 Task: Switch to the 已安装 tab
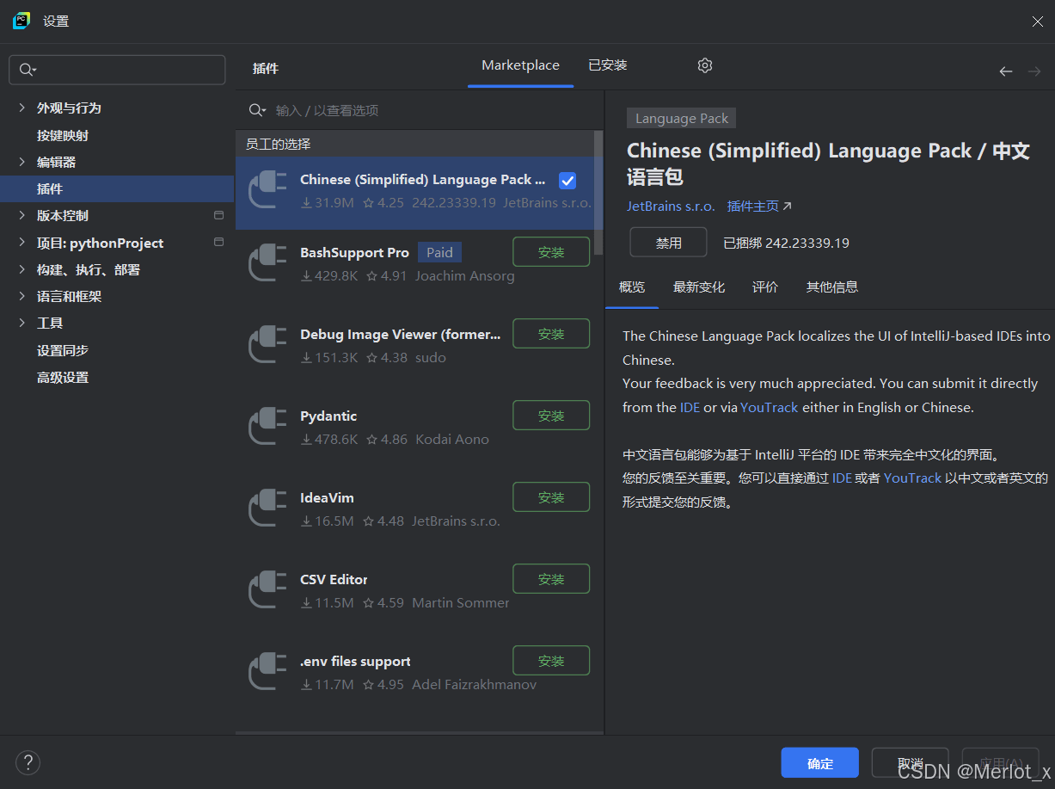point(608,65)
